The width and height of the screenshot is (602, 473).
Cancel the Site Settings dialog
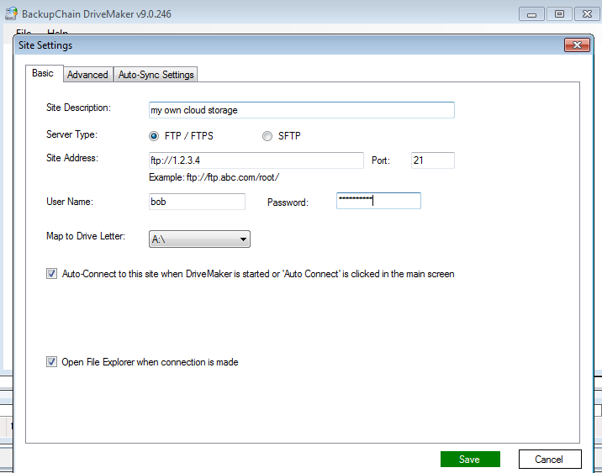[x=550, y=460]
